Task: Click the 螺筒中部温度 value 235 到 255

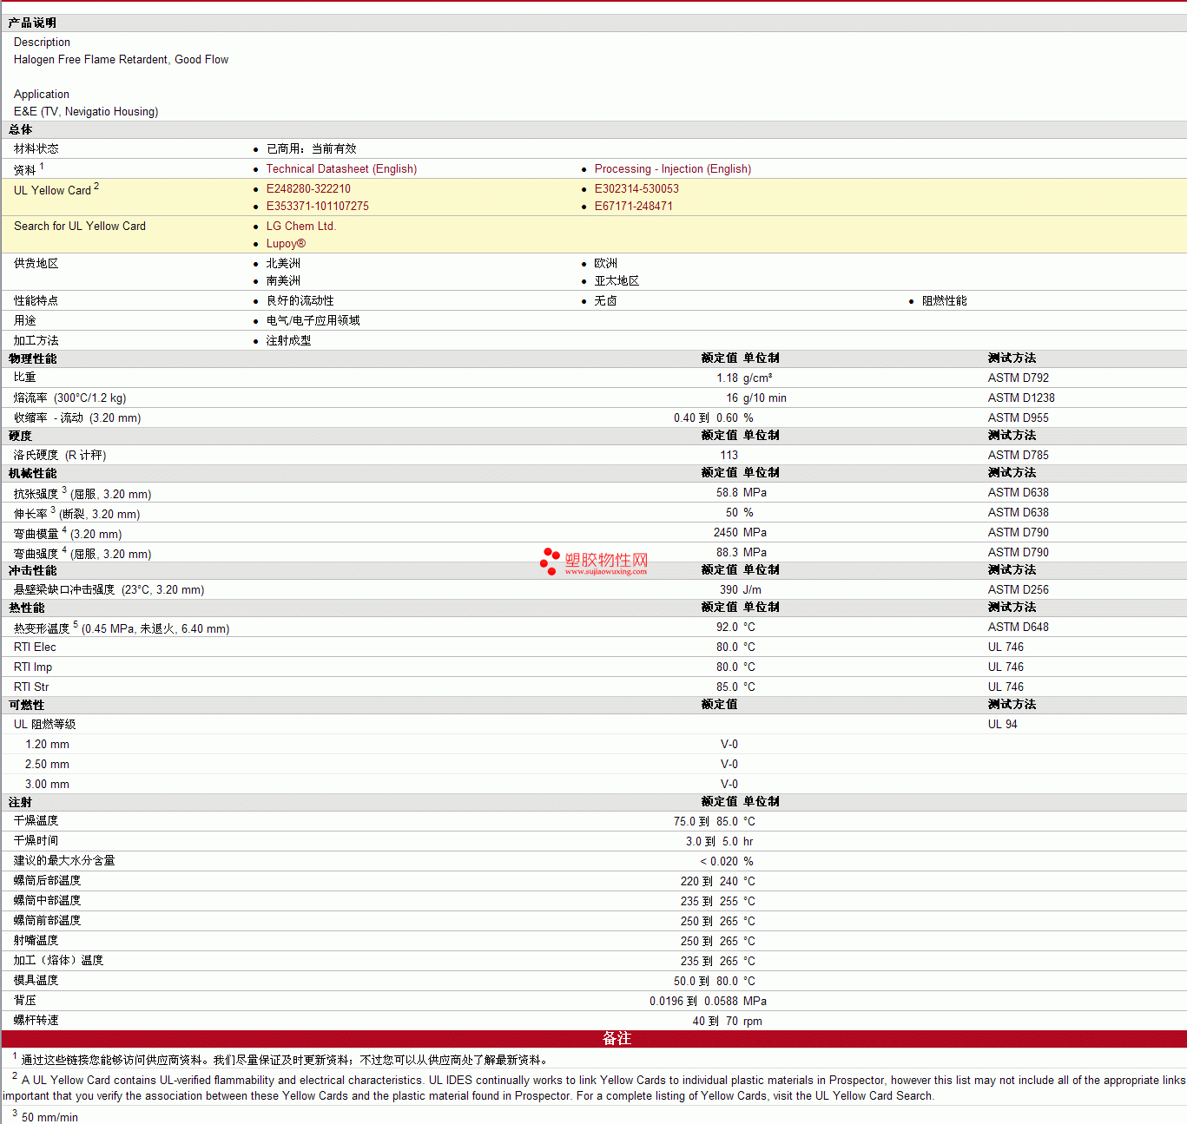Action: 709,902
